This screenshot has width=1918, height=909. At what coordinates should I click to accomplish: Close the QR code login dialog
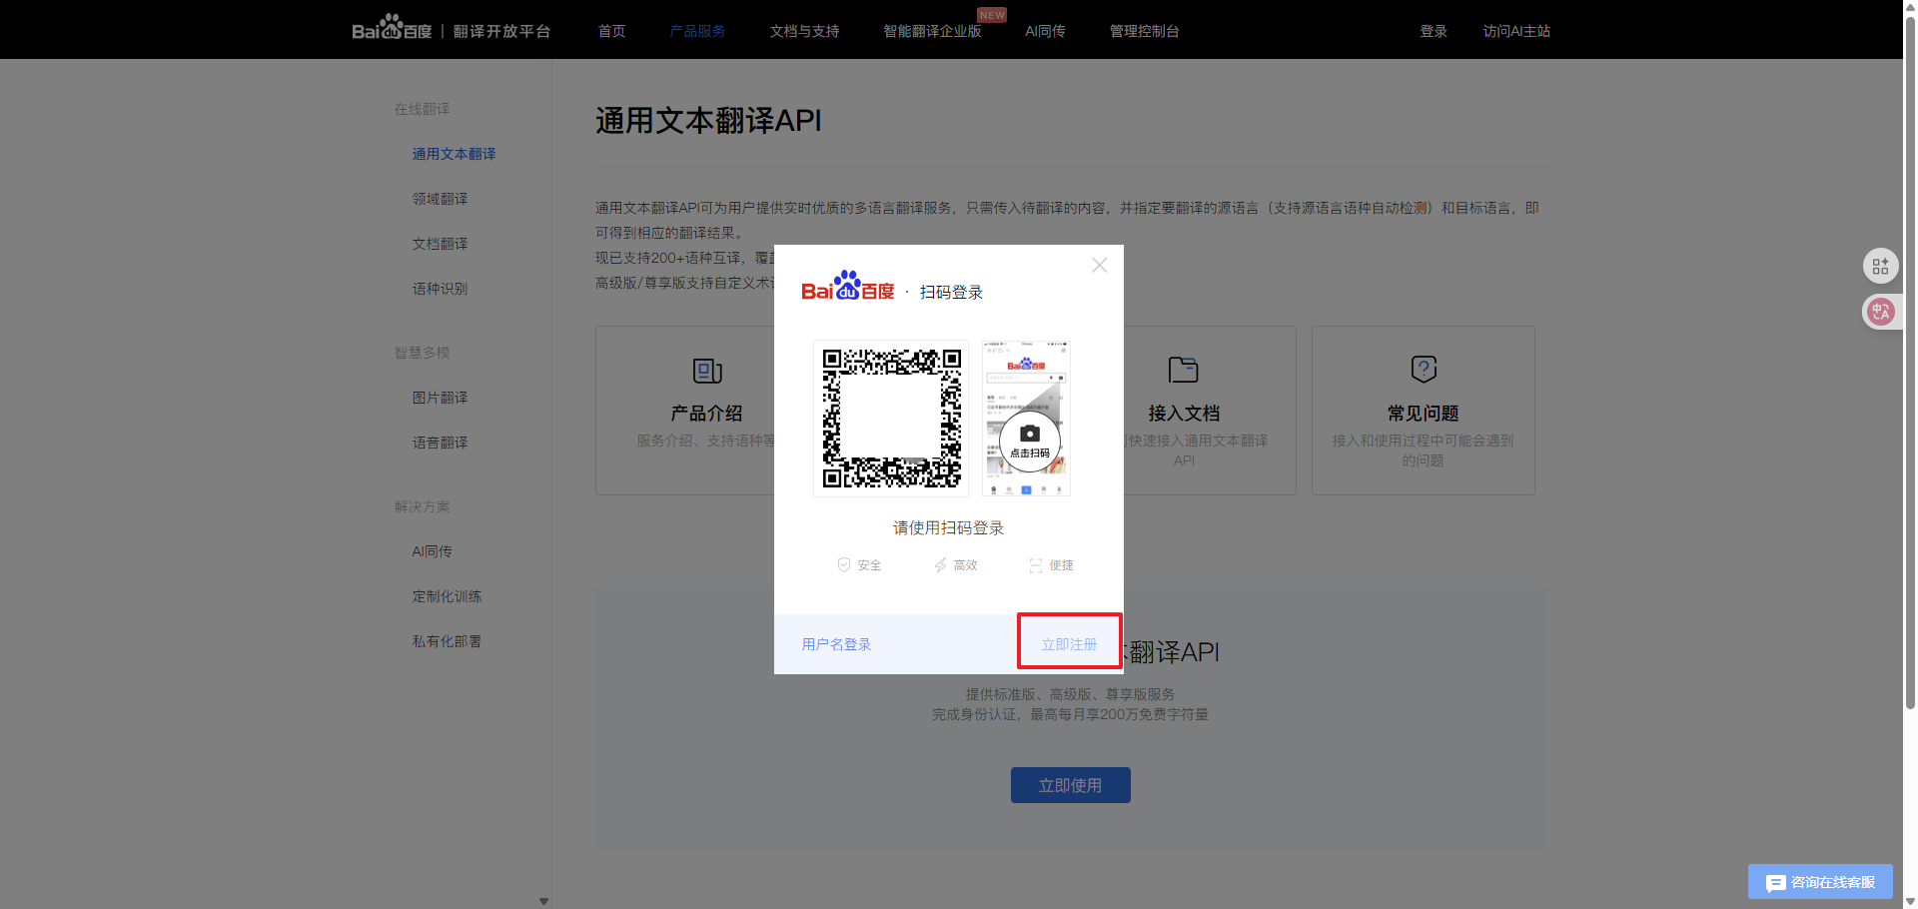click(1099, 265)
